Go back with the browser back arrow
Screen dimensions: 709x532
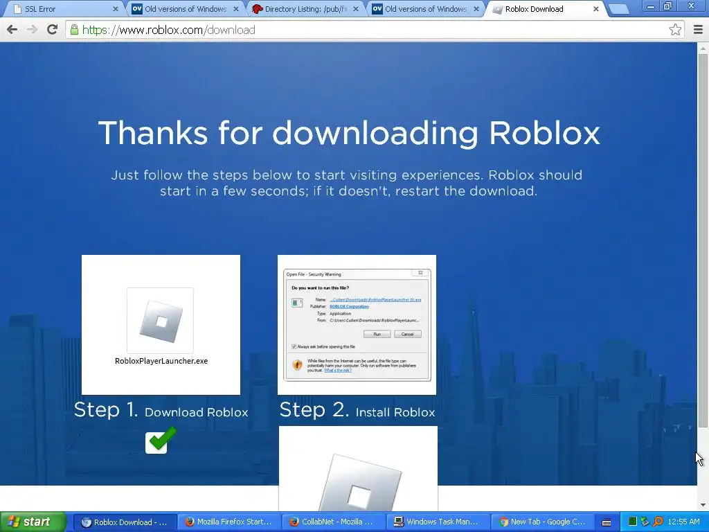click(12, 30)
